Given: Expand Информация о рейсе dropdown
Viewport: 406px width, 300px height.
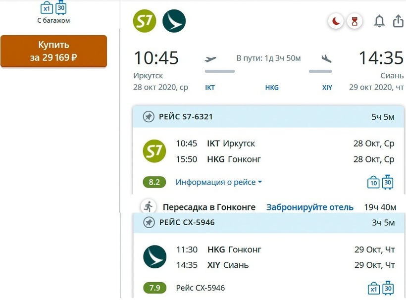Looking at the screenshot, I should 218,182.
